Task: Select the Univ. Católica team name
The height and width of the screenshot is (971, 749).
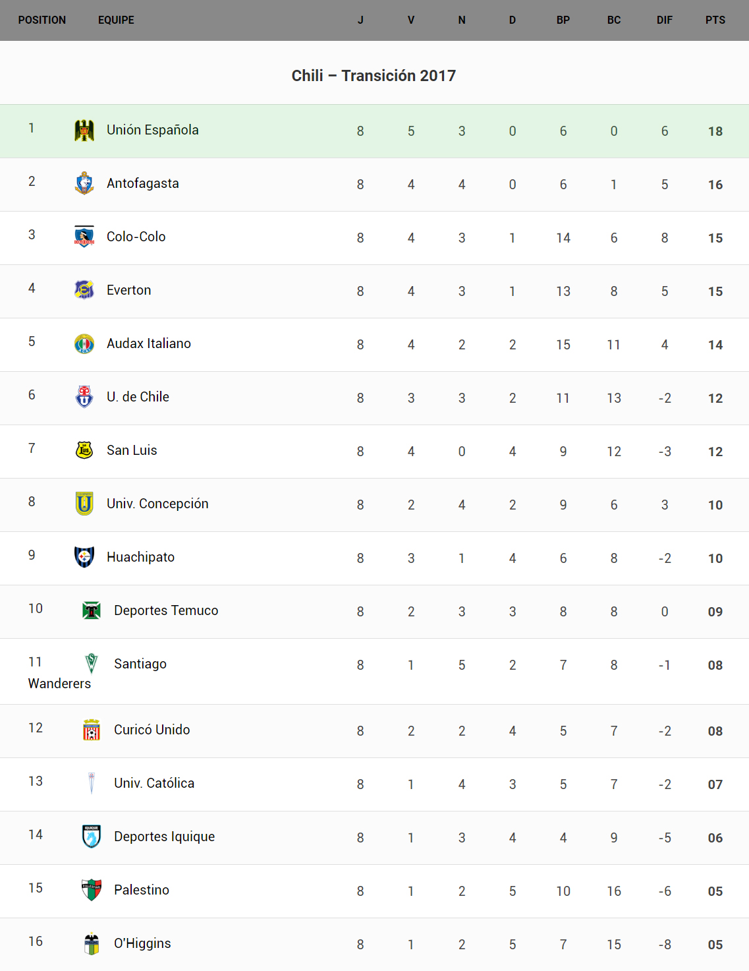Action: point(153,783)
